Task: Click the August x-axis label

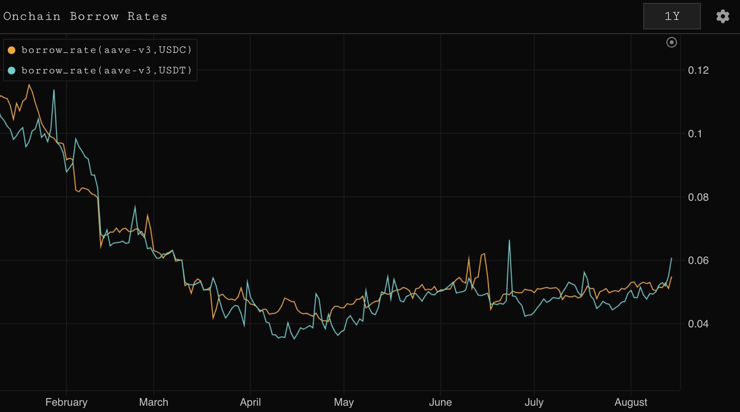Action: pyautogui.click(x=631, y=403)
